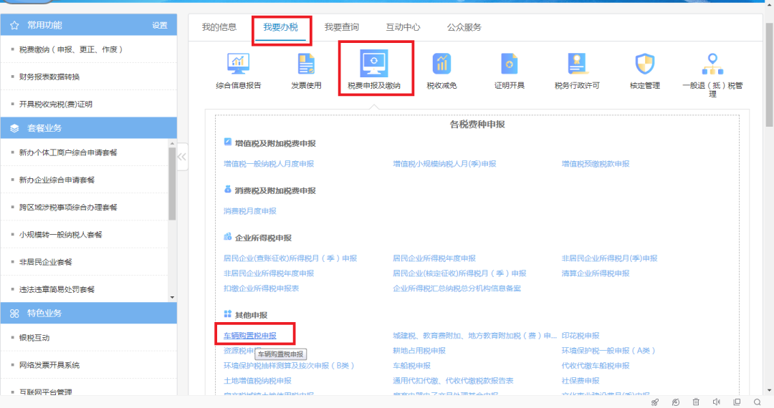Switch to the 我要查询 tab

tap(341, 27)
